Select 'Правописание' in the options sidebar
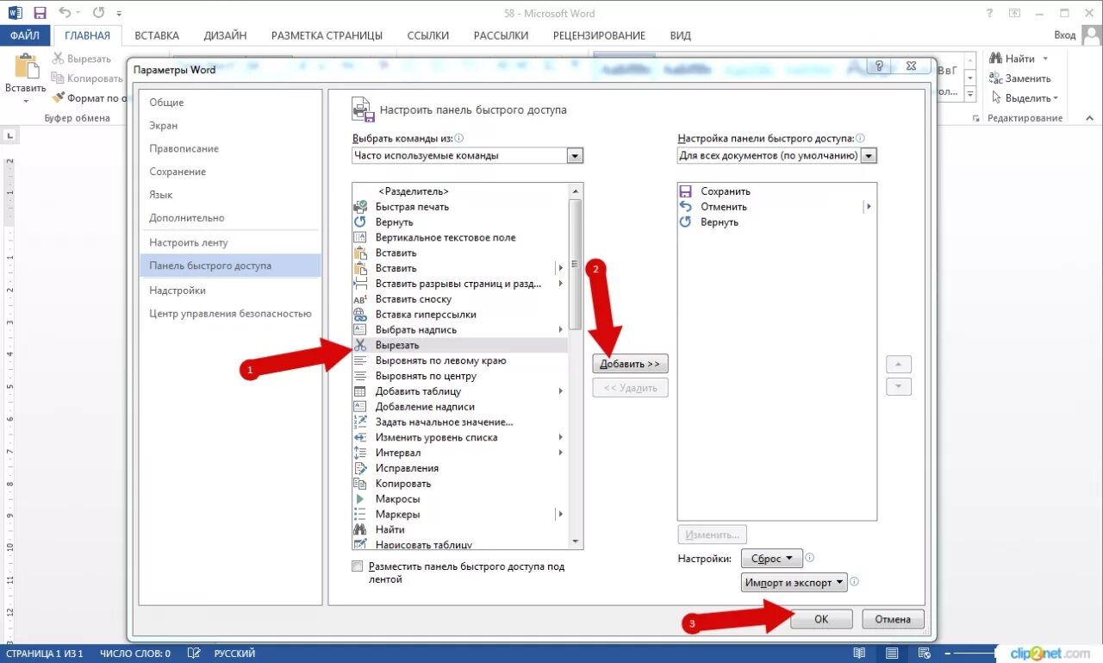Screen dimensions: 1103x663 tap(230, 149)
